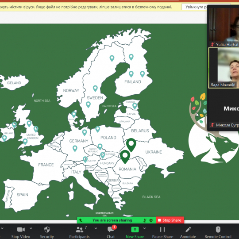Click the Remote Control mouse icon
Screen dimensions: 239x239
pyautogui.click(x=218, y=229)
